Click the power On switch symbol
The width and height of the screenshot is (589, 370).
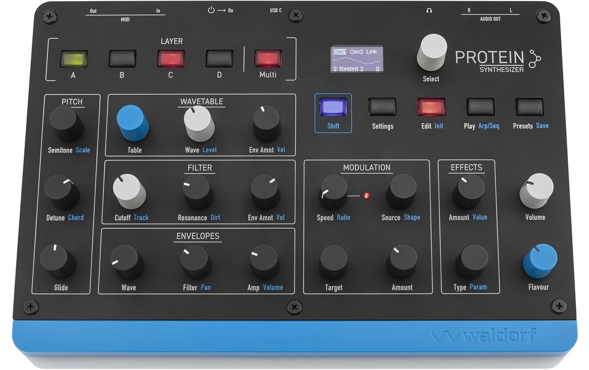pos(211,10)
